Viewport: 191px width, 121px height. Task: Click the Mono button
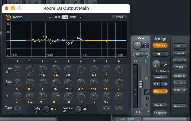coord(180,67)
